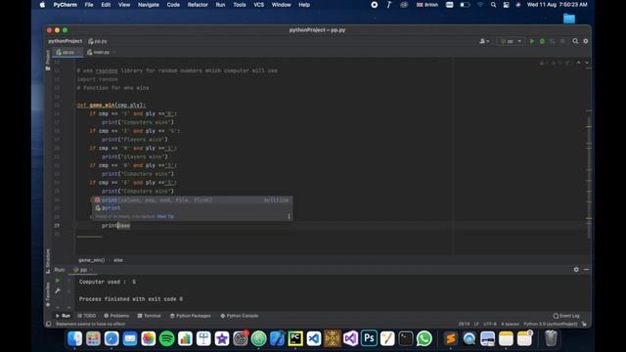Open the Project tool window sidebar button
This screenshot has width=626, height=352.
coord(48,60)
